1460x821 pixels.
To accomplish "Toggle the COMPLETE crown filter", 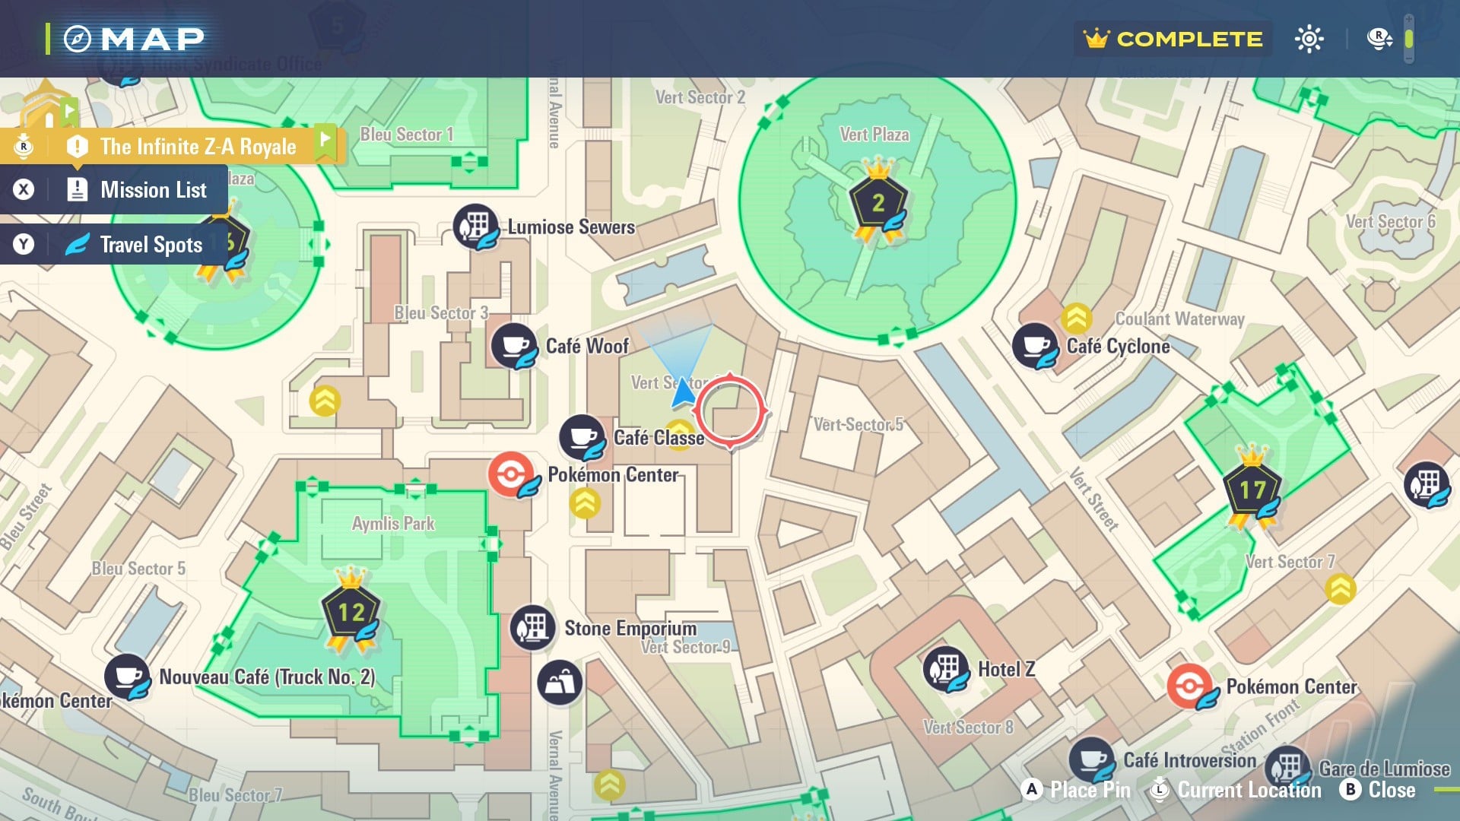I will [x=1173, y=39].
